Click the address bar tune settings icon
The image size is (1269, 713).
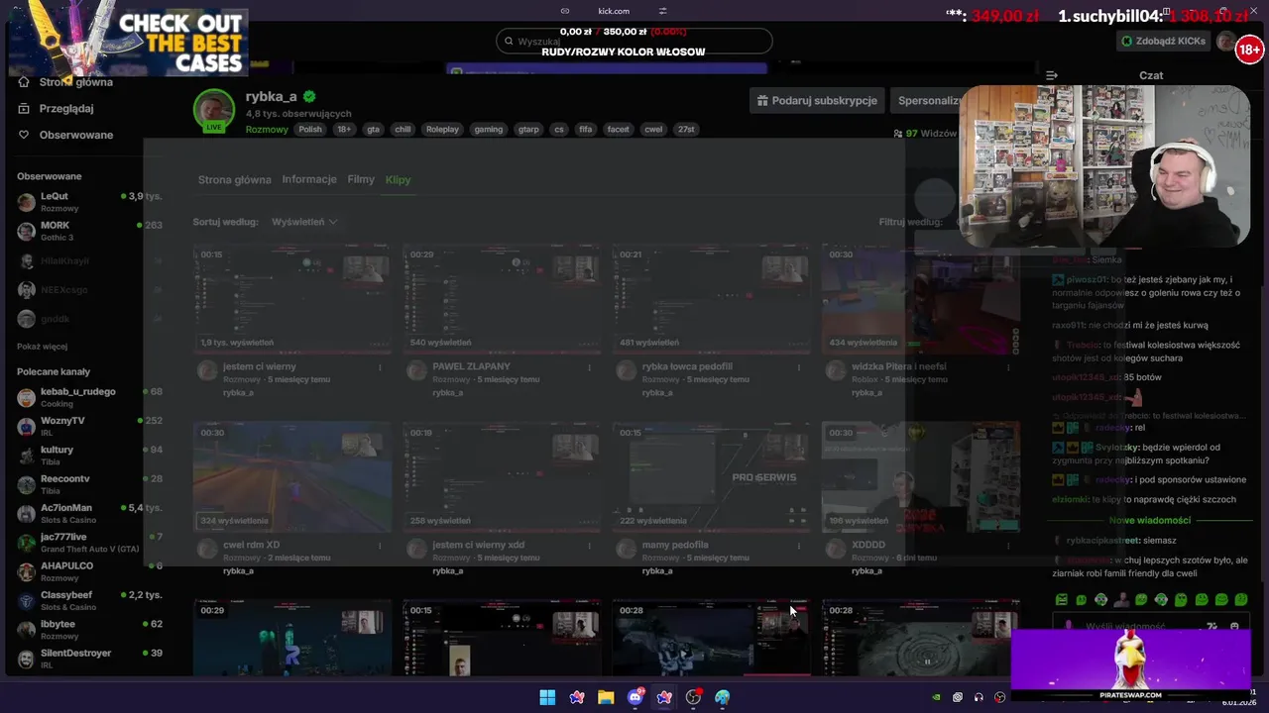click(x=663, y=11)
